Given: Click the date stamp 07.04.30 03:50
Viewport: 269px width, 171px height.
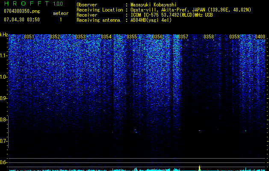Looking at the screenshot, I should 22,20.
